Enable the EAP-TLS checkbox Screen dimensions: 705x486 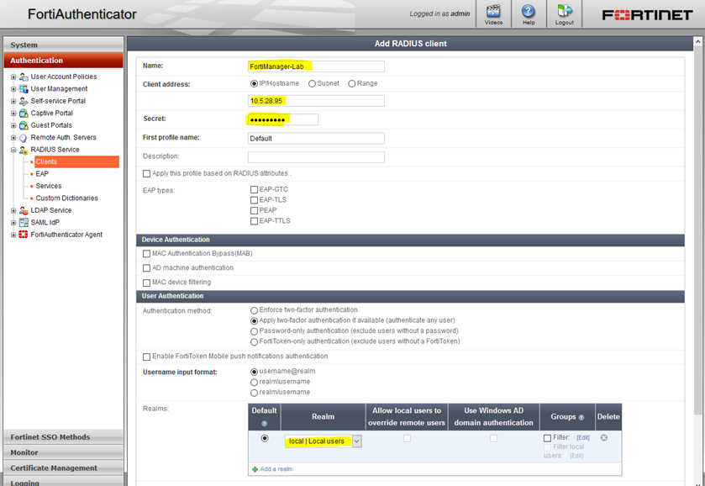tap(254, 200)
